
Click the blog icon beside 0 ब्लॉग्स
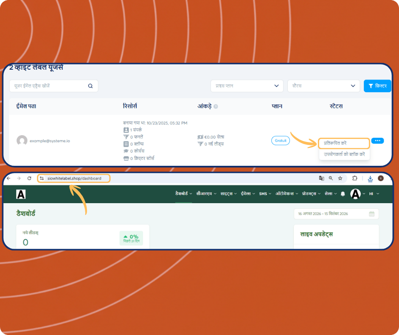pos(126,144)
